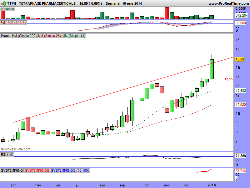
Task: Click the © ProRealTime.com copyright text
Action: pos(15,149)
